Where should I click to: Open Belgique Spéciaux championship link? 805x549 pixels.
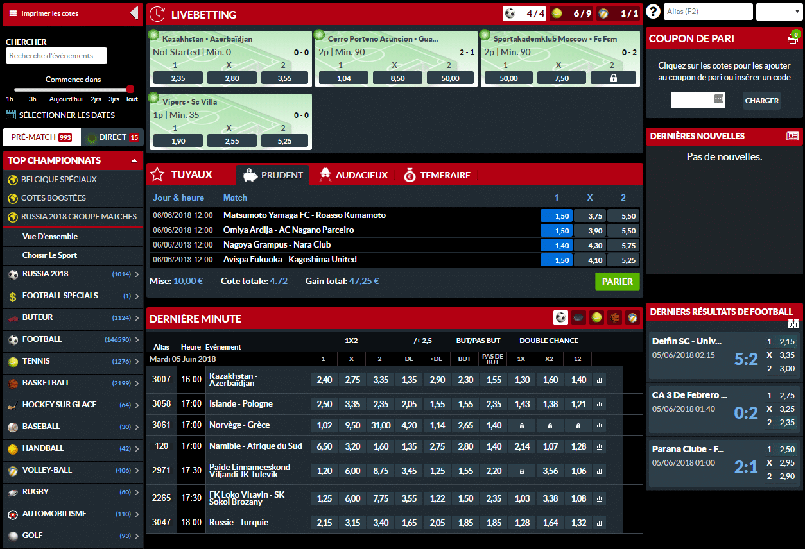(73, 180)
